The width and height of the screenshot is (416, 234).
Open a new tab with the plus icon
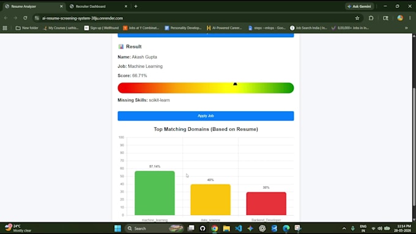point(136,6)
